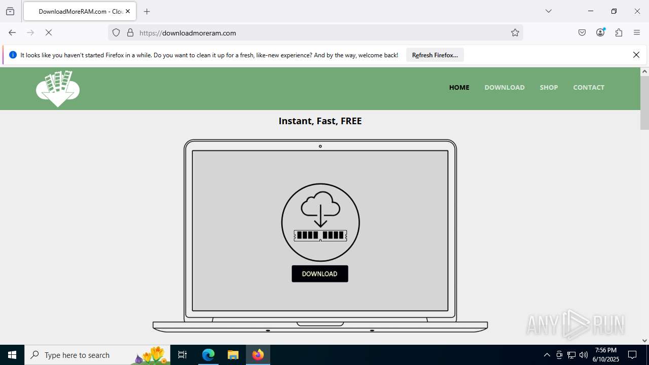
Task: Open the HOME nav item
Action: click(x=459, y=87)
